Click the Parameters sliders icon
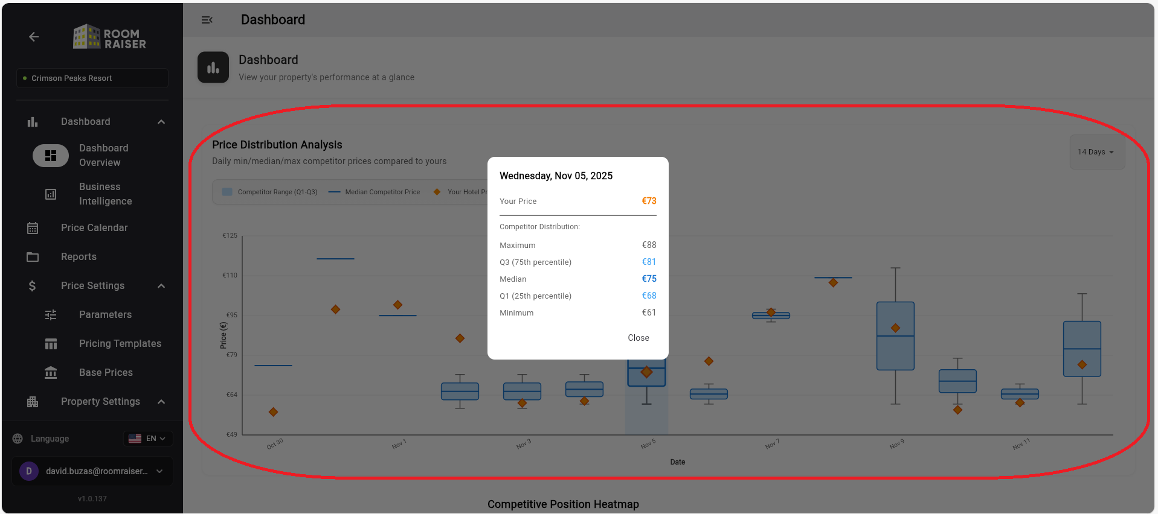The width and height of the screenshot is (1158, 514). (51, 315)
